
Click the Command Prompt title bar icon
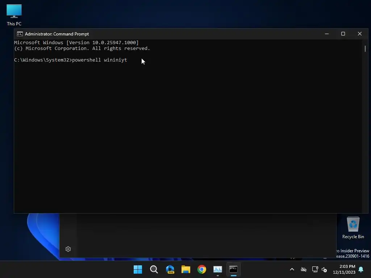20,34
